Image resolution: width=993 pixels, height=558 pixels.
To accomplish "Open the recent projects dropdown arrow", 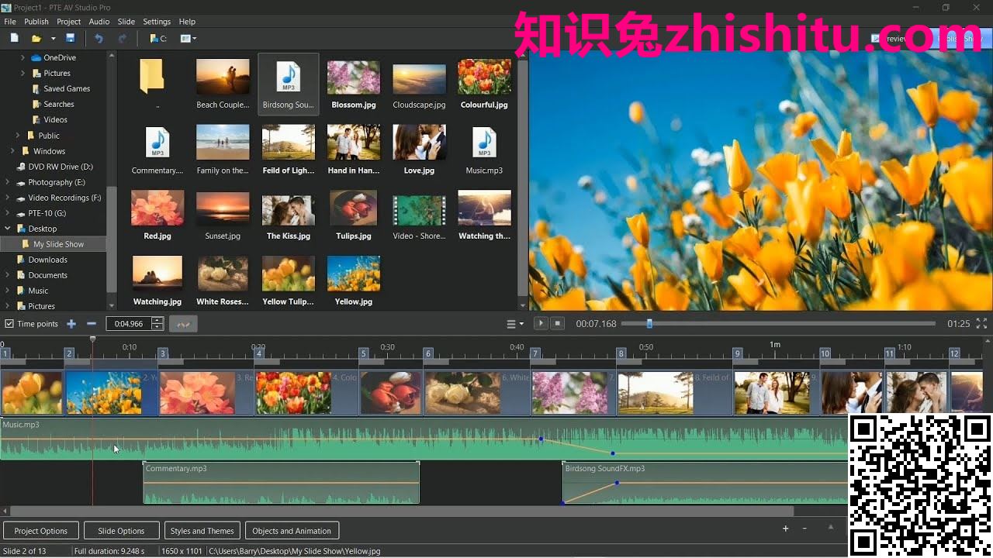I will click(54, 38).
